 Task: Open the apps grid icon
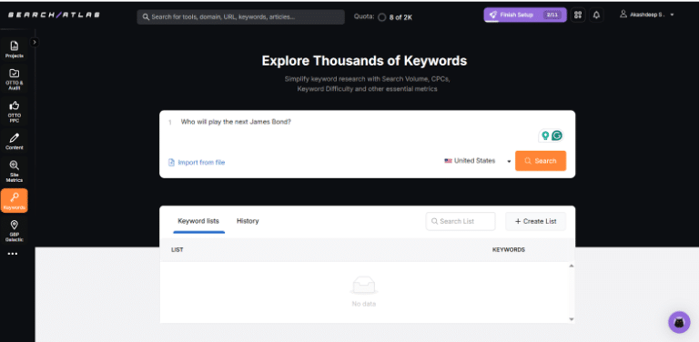(x=578, y=15)
